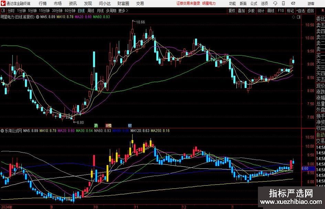Screen dimensions: 325x209
Task: Click the 10.50 tick on the main price axis
Action: (x=310, y=25)
